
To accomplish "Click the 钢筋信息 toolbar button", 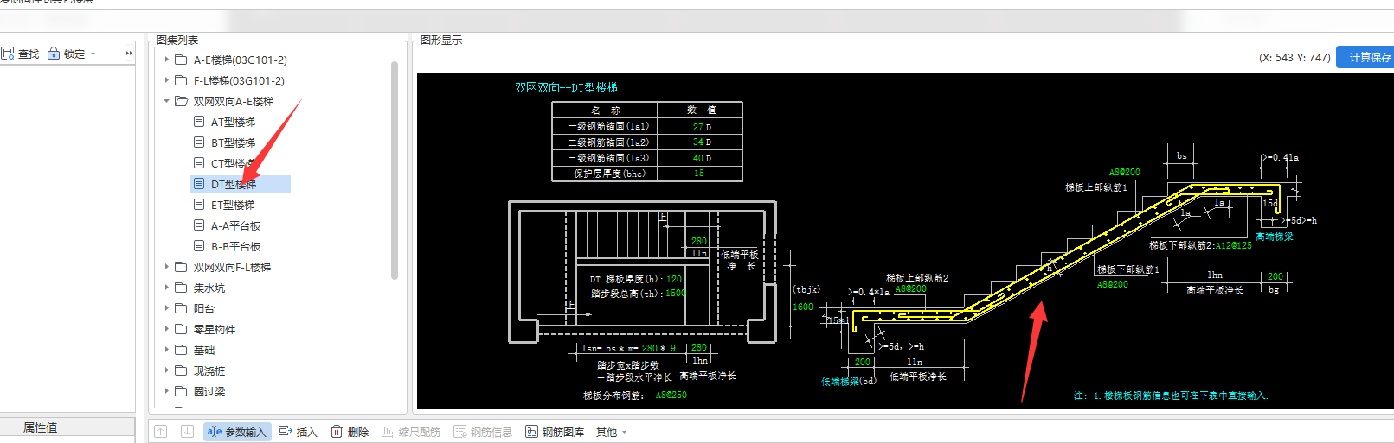I will 483,432.
